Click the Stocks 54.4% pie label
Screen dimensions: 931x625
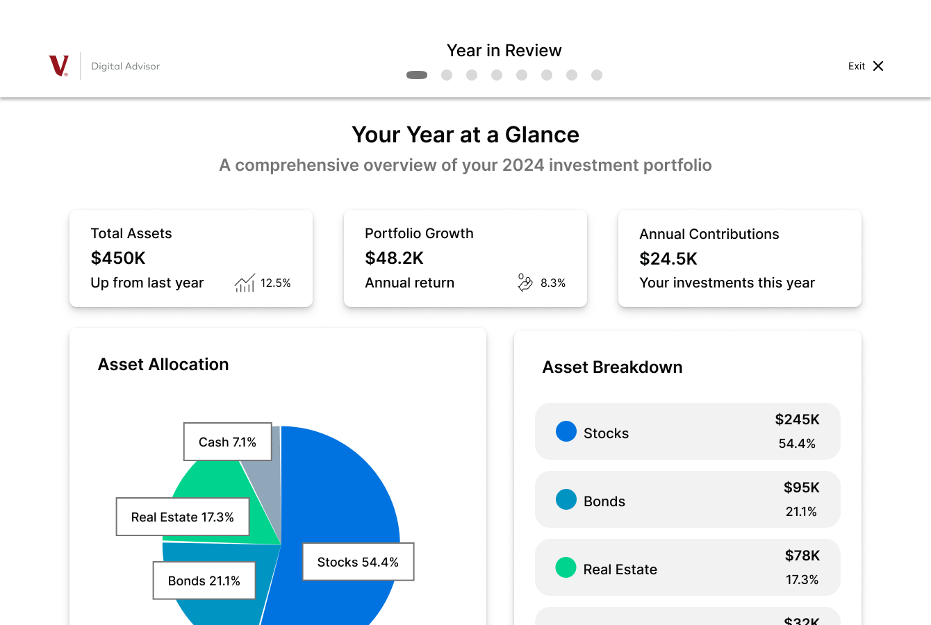[359, 562]
